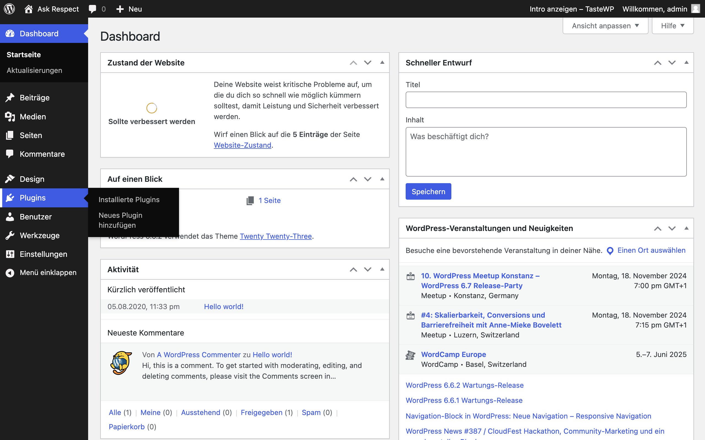705x440 pixels.
Task: Go to Werkzeuge tools section
Action: (39, 235)
